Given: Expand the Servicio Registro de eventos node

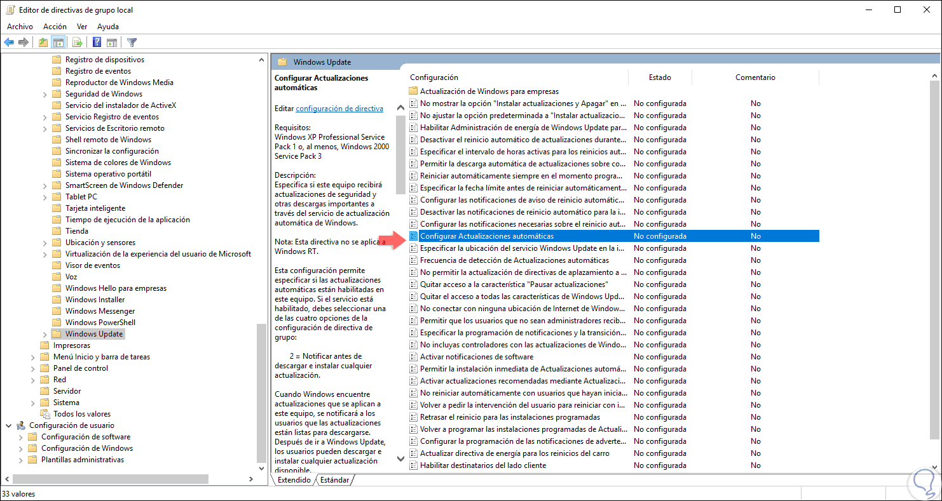Looking at the screenshot, I should pyautogui.click(x=44, y=117).
